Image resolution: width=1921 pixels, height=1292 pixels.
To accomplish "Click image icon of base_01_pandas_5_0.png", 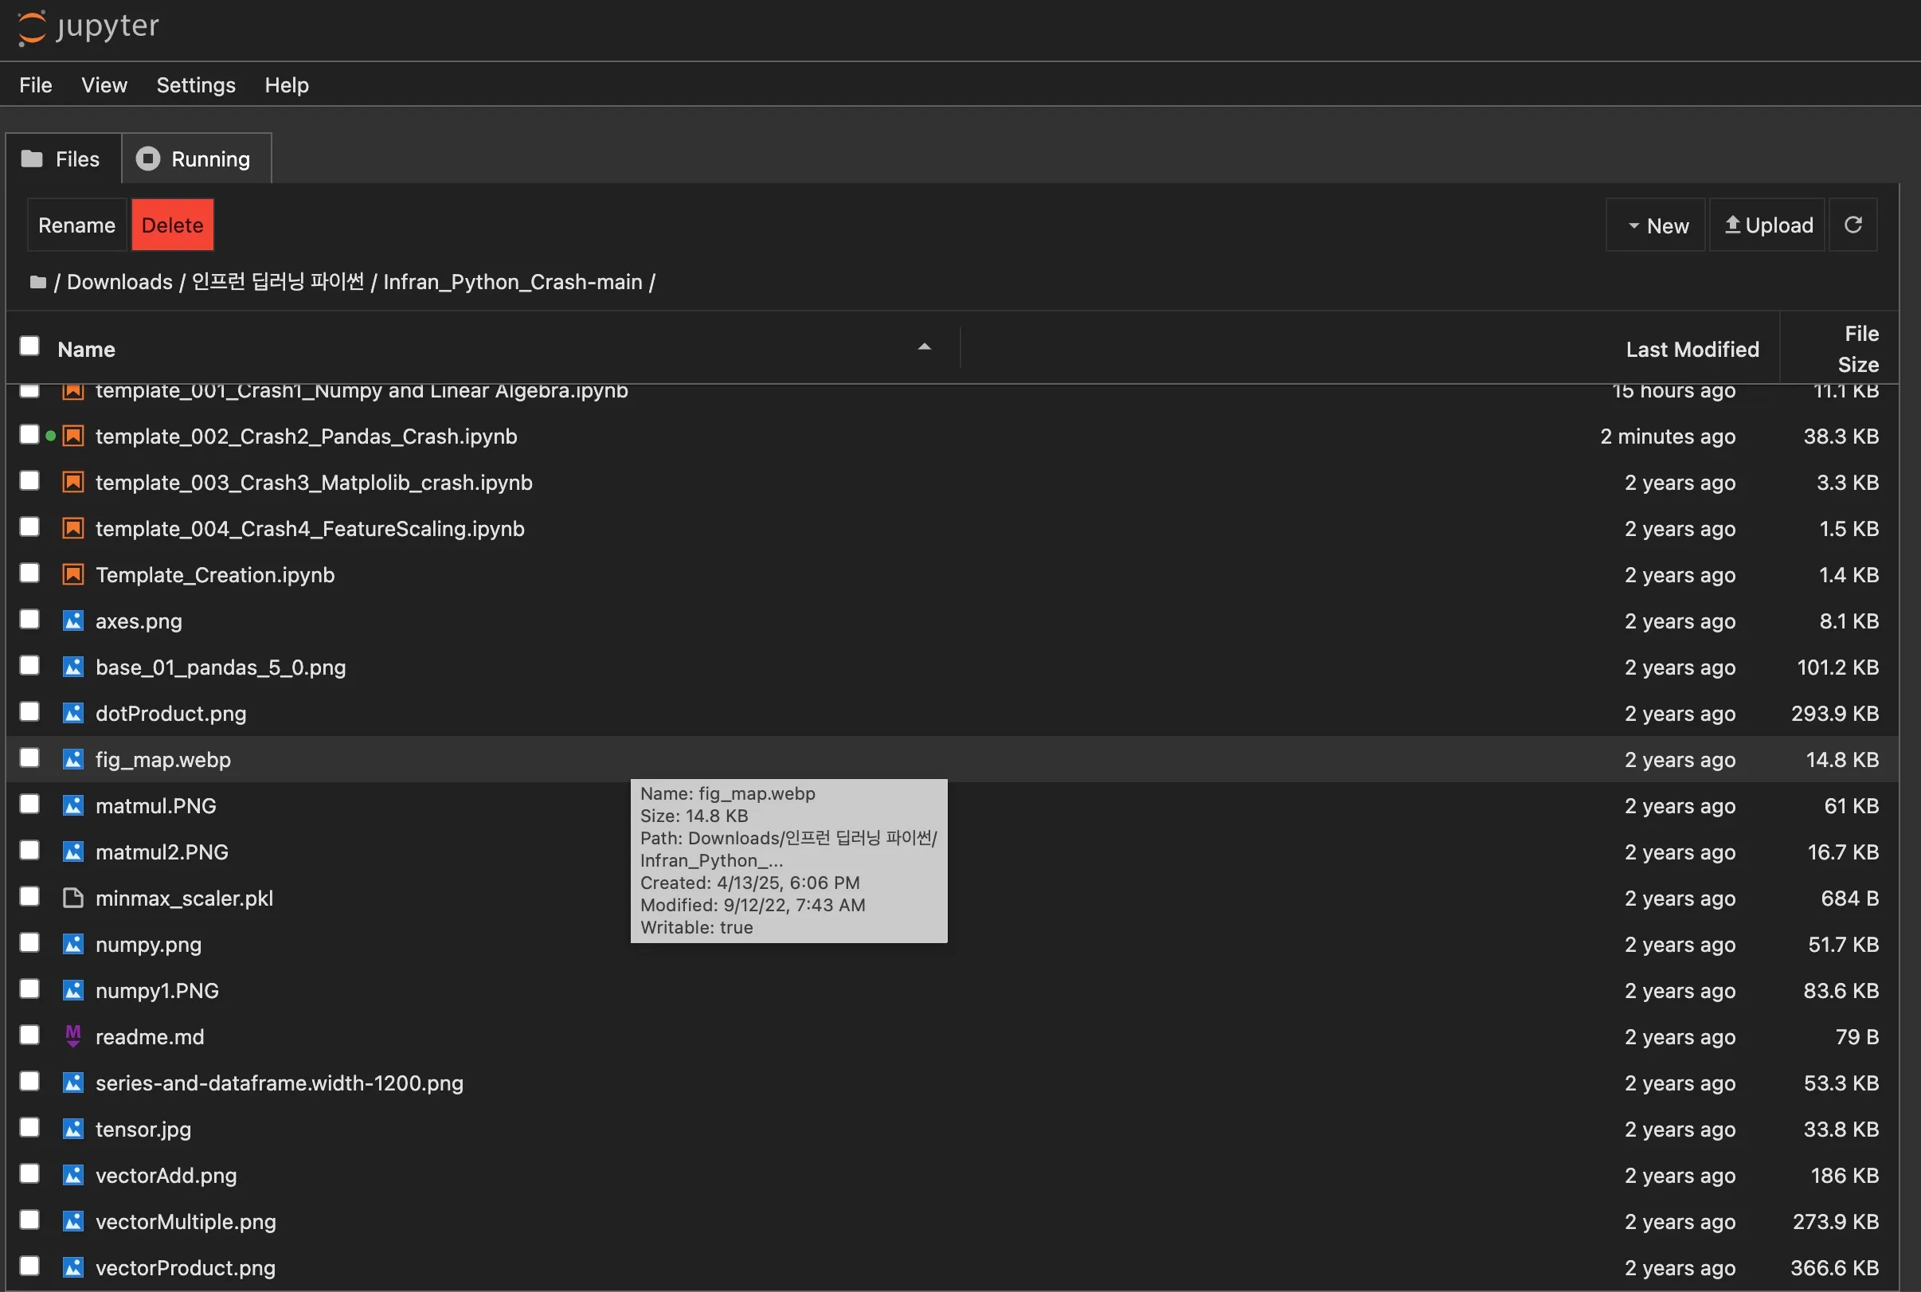I will [x=73, y=667].
